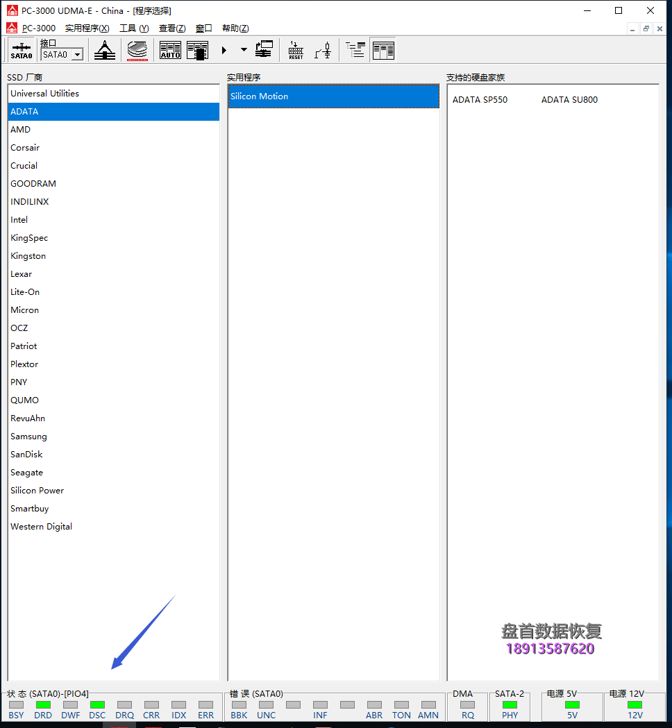Select Kingston in SSD vendor list
The width and height of the screenshot is (672, 728).
pos(114,256)
